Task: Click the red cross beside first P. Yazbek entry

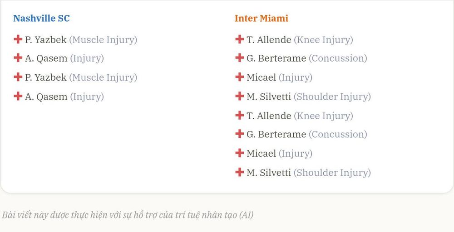Action: coord(18,39)
